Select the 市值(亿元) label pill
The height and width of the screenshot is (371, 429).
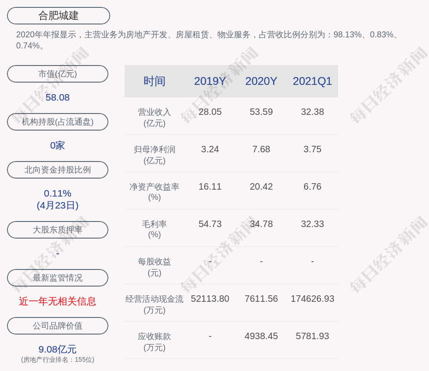coord(58,74)
